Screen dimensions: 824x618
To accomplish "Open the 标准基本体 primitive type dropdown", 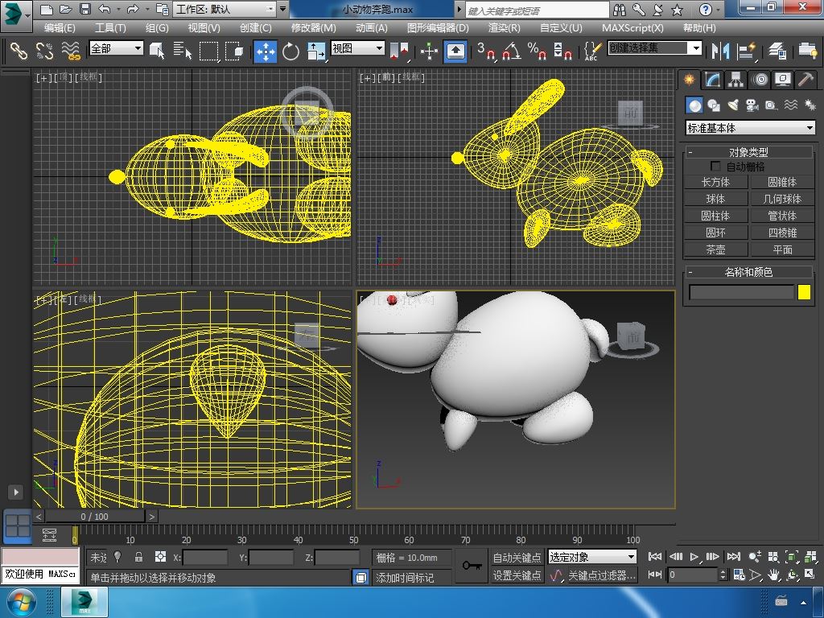I will (751, 128).
